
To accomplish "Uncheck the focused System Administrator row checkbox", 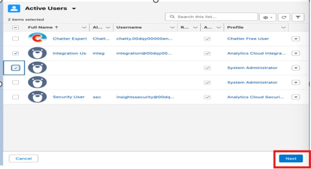I will pyautogui.click(x=15, y=68).
